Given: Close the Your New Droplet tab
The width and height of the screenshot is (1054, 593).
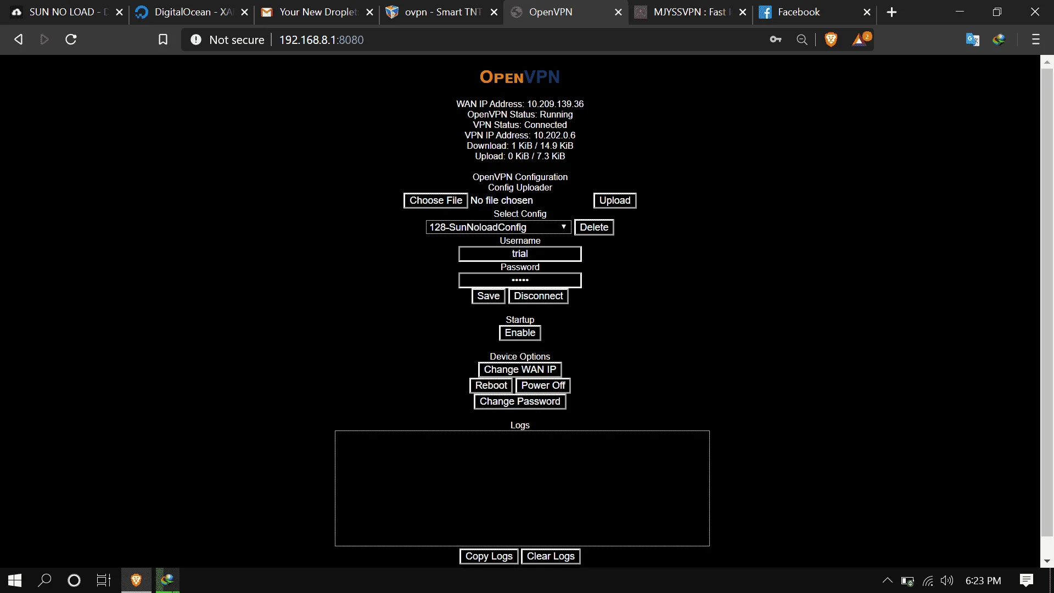Looking at the screenshot, I should point(369,12).
